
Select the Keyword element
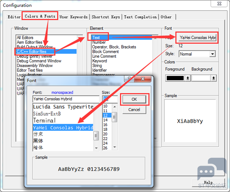(99, 61)
